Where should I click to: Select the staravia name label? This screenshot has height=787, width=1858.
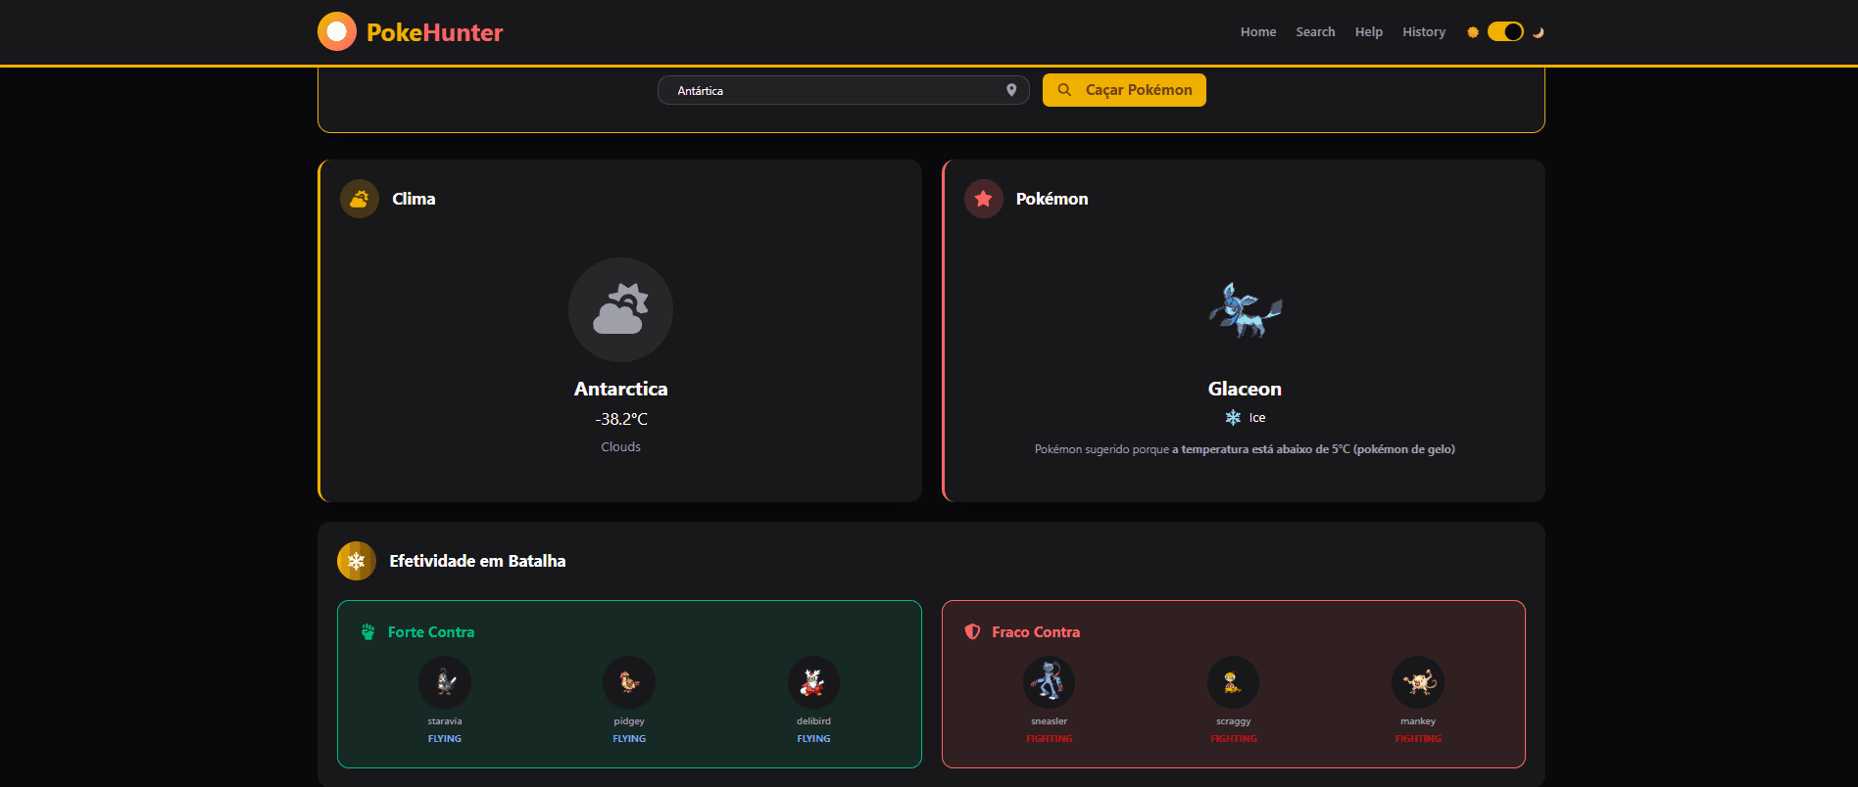(445, 721)
